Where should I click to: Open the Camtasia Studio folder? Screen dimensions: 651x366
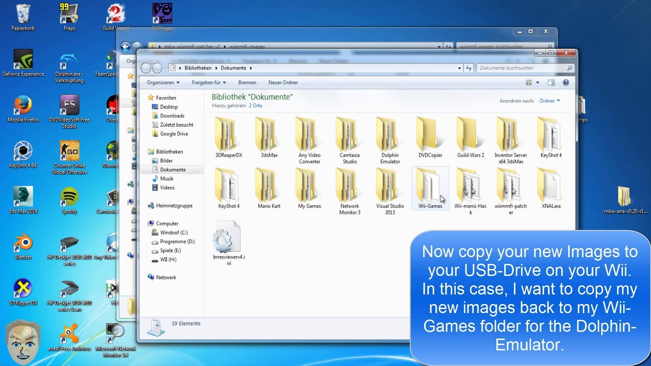click(x=349, y=140)
